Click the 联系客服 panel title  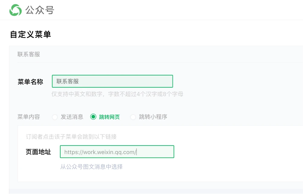coord(28,54)
